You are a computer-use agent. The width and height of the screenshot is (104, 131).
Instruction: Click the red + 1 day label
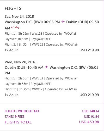click(15, 27)
